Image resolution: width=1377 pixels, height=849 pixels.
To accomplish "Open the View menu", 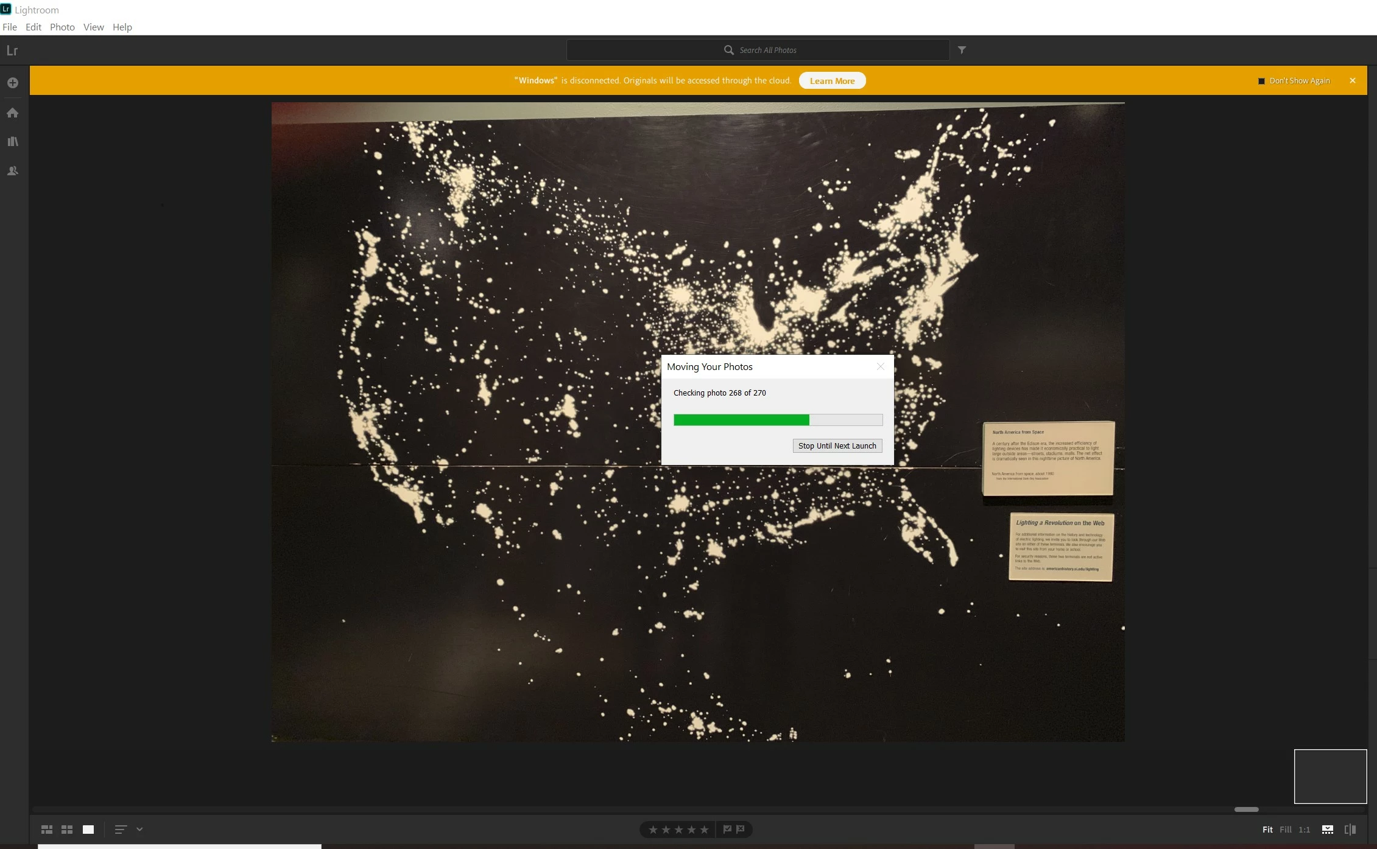I will point(93,27).
